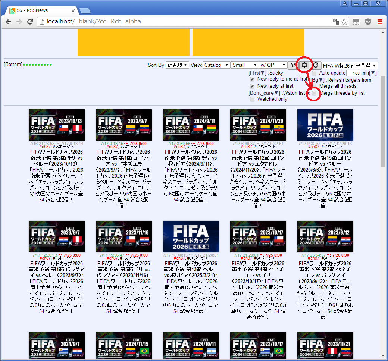388x361 pixels.
Task: Open the bottom-row 2024/10/11 match thumbnail
Action: [191, 346]
